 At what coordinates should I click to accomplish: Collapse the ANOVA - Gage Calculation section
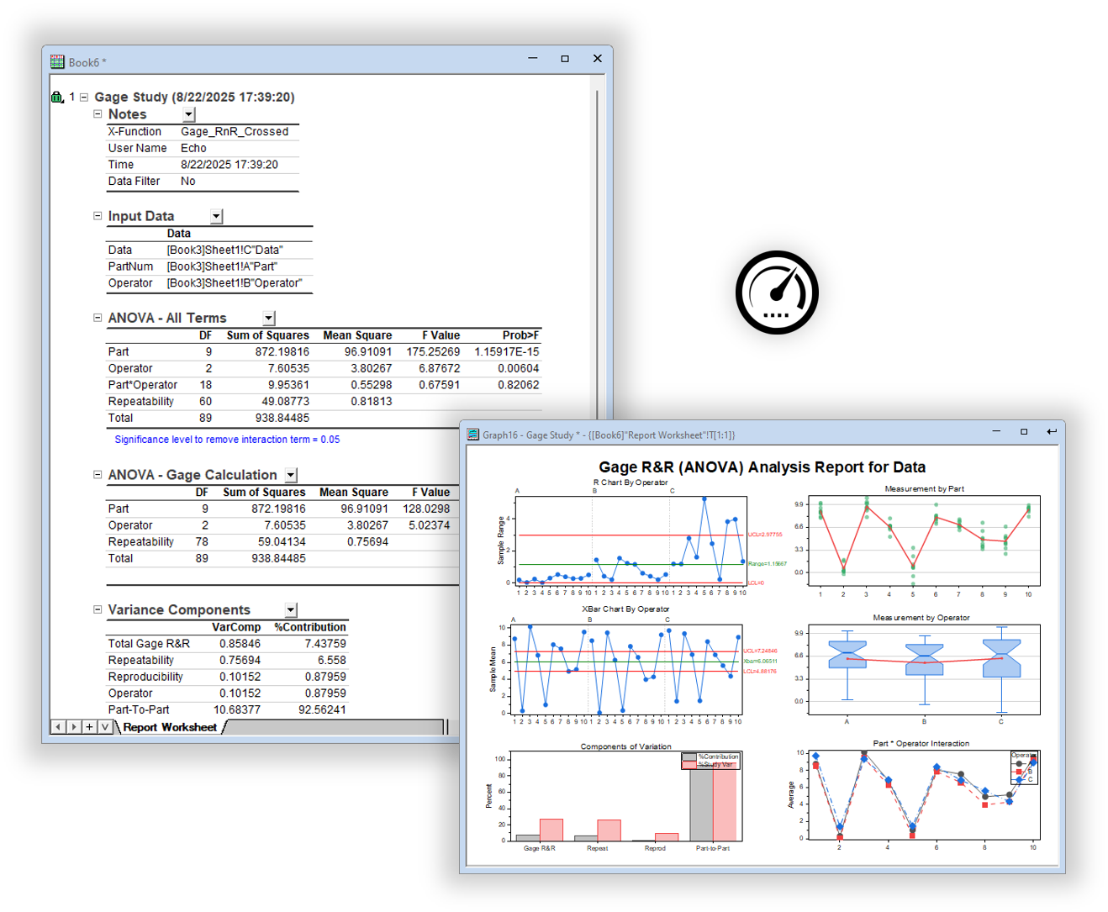[98, 474]
